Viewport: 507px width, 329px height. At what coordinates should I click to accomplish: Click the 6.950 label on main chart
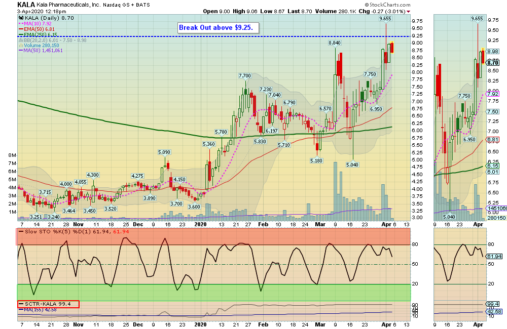click(376, 109)
